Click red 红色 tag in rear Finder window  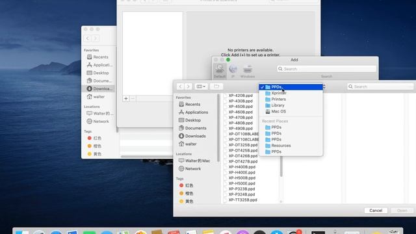tap(94, 138)
